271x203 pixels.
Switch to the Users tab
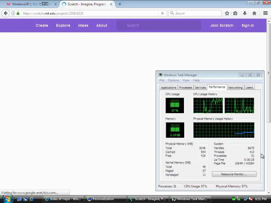tap(249, 87)
